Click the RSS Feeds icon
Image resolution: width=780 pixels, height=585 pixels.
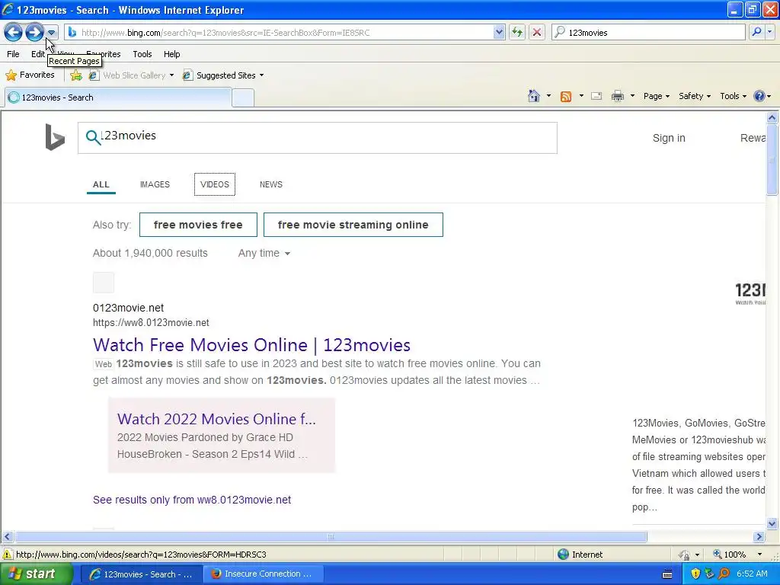point(566,97)
